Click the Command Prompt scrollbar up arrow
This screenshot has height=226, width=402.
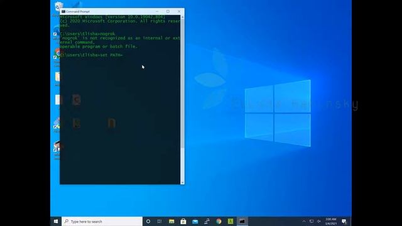182,17
